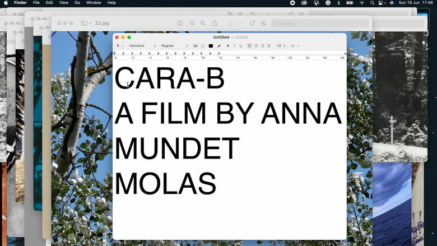Open the line spacing 1,0 dropdown
The width and height of the screenshot is (437, 246).
click(x=281, y=45)
